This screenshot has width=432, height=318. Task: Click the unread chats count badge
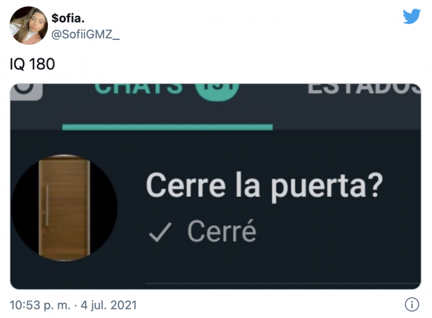coord(217,92)
